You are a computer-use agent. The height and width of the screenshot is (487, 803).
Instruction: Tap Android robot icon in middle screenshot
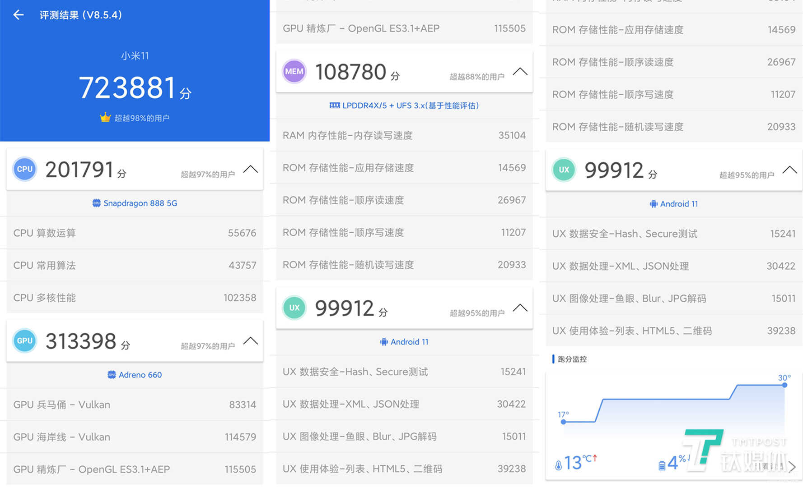384,342
